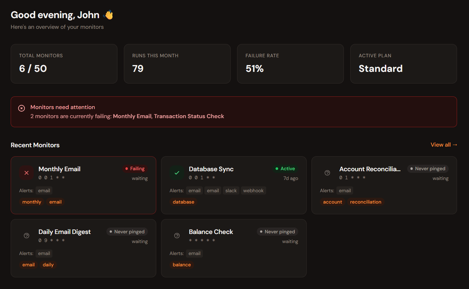Click the Never pinged badge on Balance Check
The image size is (469, 289).
[277, 232]
